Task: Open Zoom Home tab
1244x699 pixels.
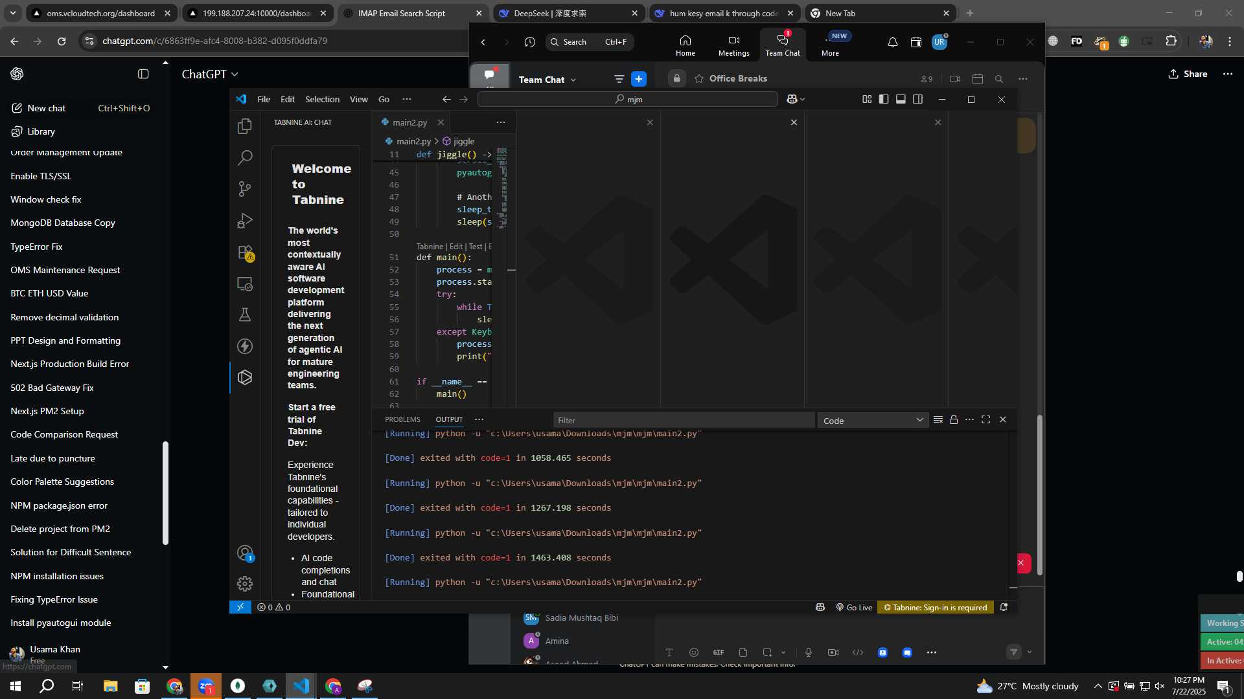Action: [x=685, y=45]
